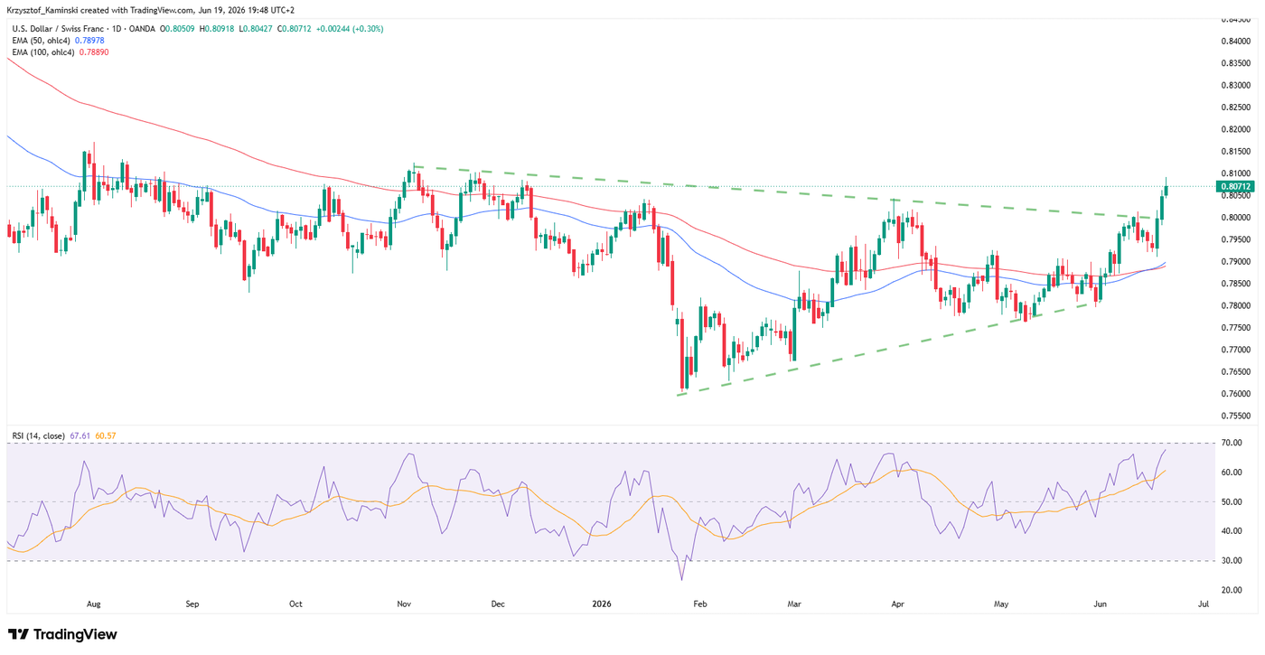Click the 0.75500 price axis label
The height and width of the screenshot is (655, 1265).
(x=1236, y=416)
